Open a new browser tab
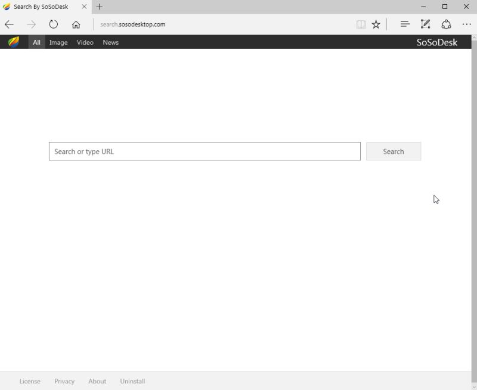Image resolution: width=477 pixels, height=390 pixels. 99,7
